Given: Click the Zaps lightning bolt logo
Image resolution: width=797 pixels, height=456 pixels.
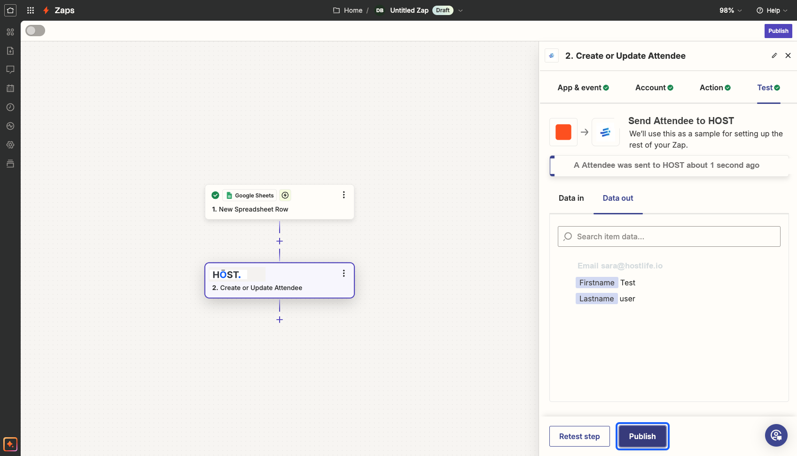Looking at the screenshot, I should pyautogui.click(x=46, y=10).
